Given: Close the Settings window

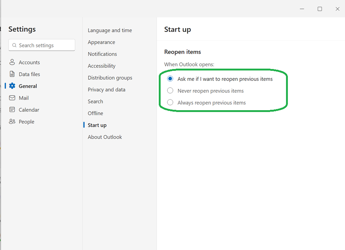Looking at the screenshot, I should click(x=337, y=9).
